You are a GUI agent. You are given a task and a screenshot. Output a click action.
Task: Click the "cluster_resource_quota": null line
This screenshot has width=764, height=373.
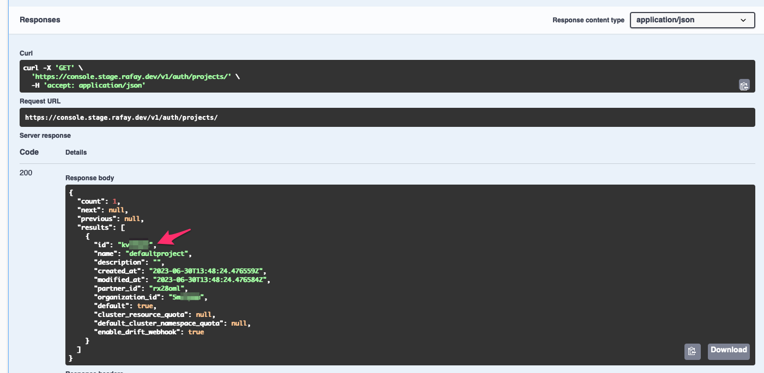[154, 315]
